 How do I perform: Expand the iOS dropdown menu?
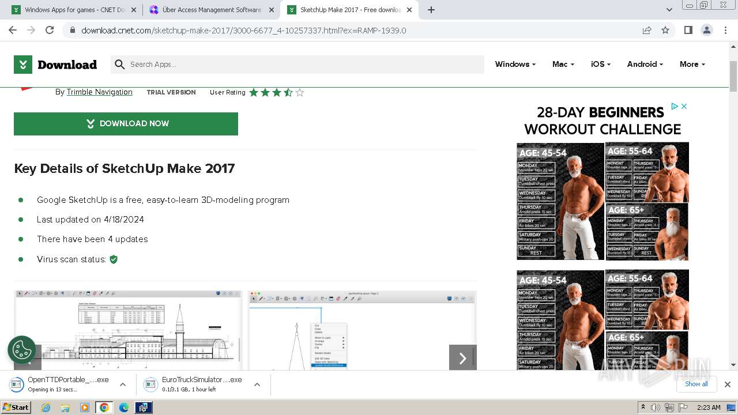pos(601,65)
